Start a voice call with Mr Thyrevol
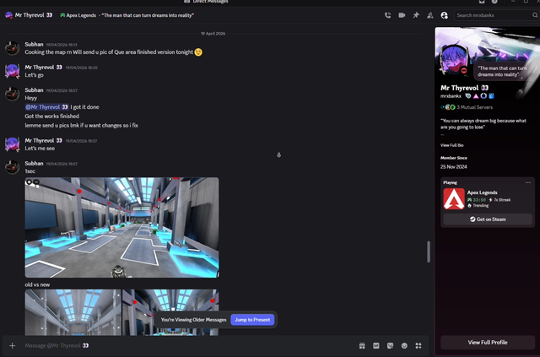 tap(388, 15)
